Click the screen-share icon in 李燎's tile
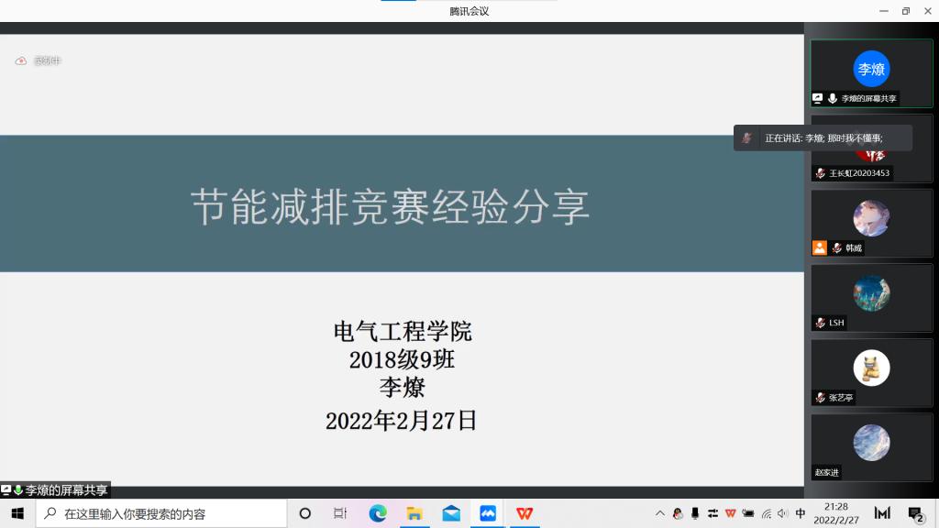 [818, 98]
